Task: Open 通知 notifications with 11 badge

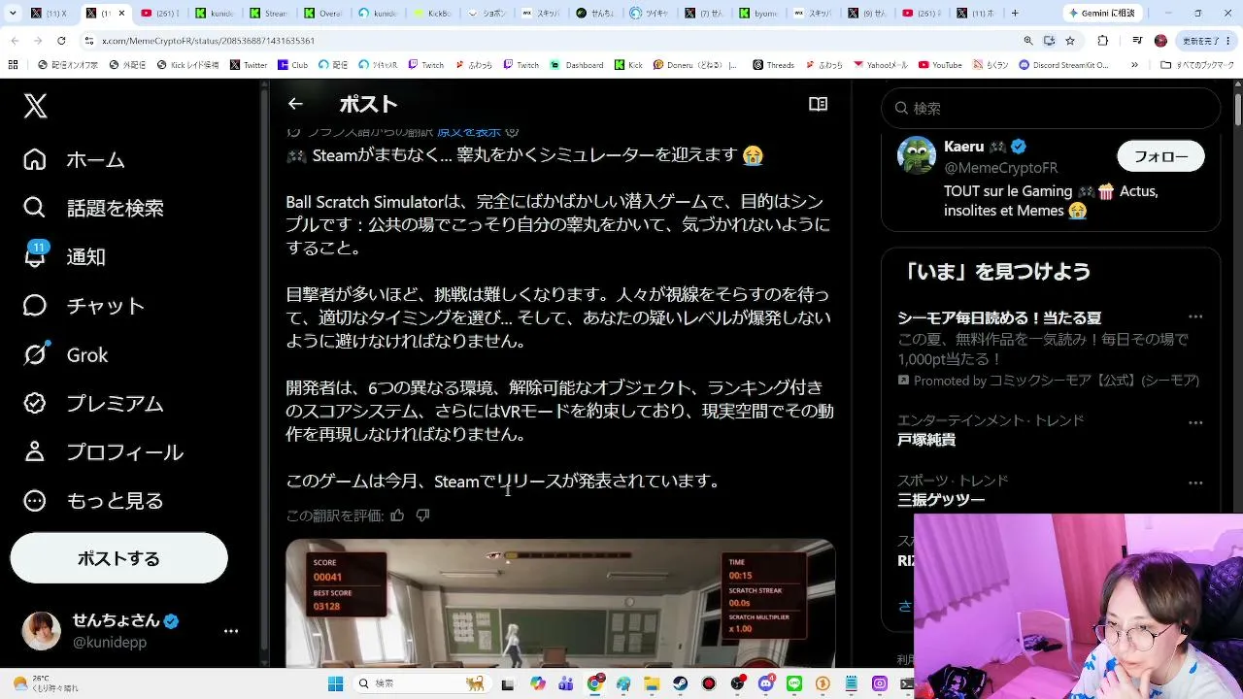Action: (x=64, y=256)
